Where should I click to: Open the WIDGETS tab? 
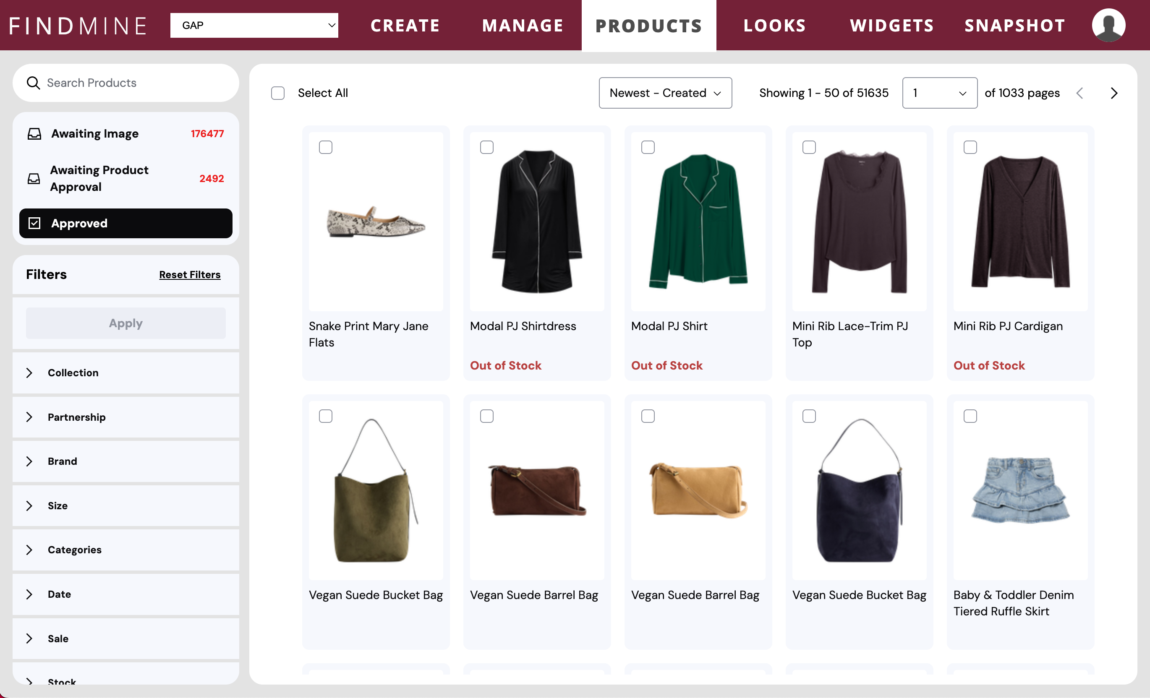coord(892,26)
